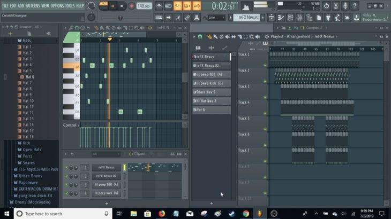Viewport: 391px width, 219px height.
Task: Click the Windows search box
Action: pos(63,214)
